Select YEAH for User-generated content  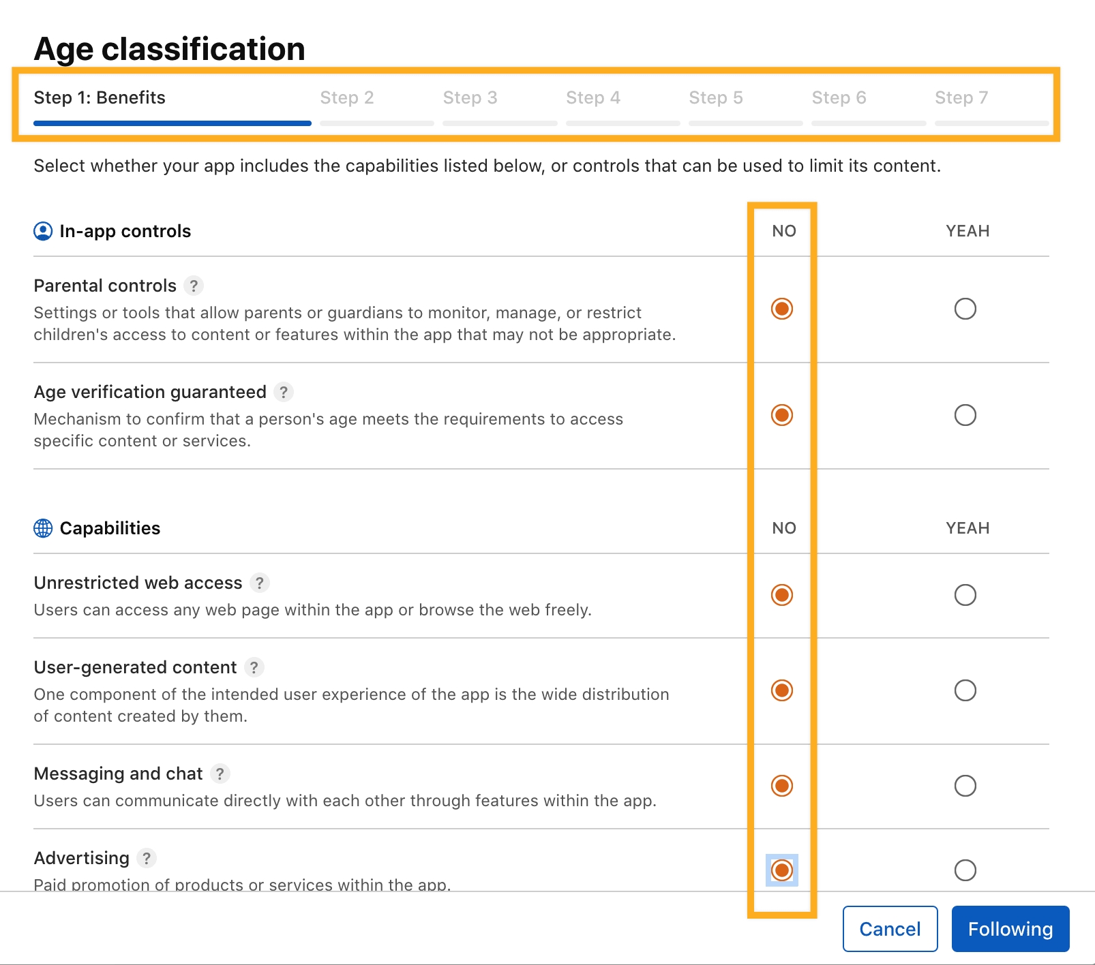click(965, 690)
